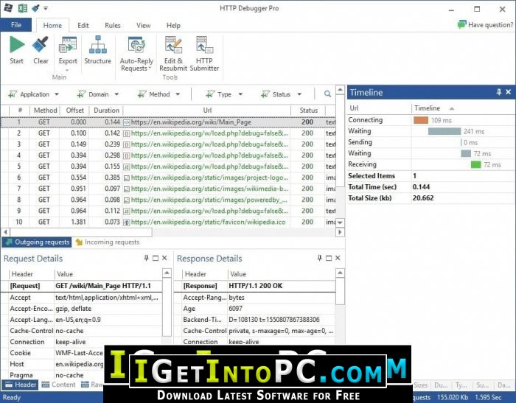Click the Start capture icon
Viewport: 516px width, 403px height.
[16, 46]
